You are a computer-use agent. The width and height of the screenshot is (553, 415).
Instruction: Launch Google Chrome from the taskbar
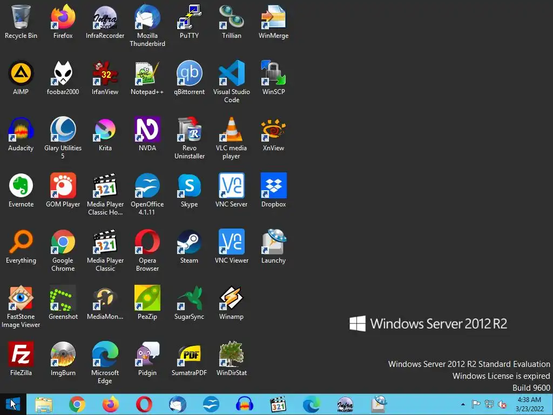[x=77, y=404]
